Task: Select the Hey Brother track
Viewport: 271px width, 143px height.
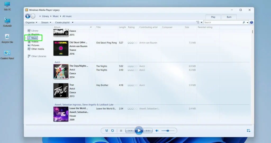Action: pos(102,85)
